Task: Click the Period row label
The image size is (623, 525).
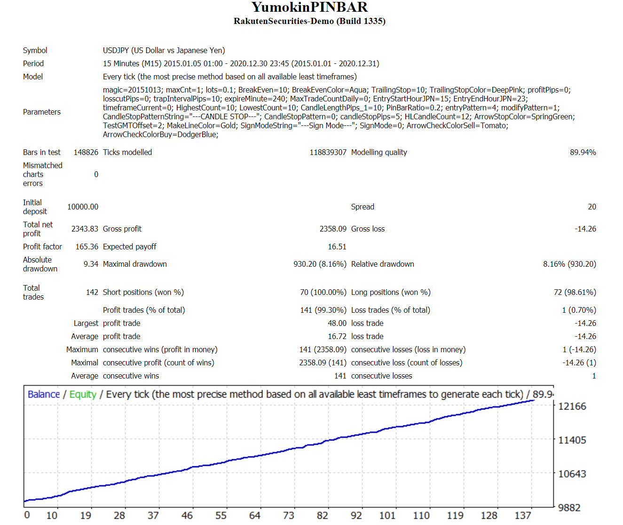Action: click(33, 63)
